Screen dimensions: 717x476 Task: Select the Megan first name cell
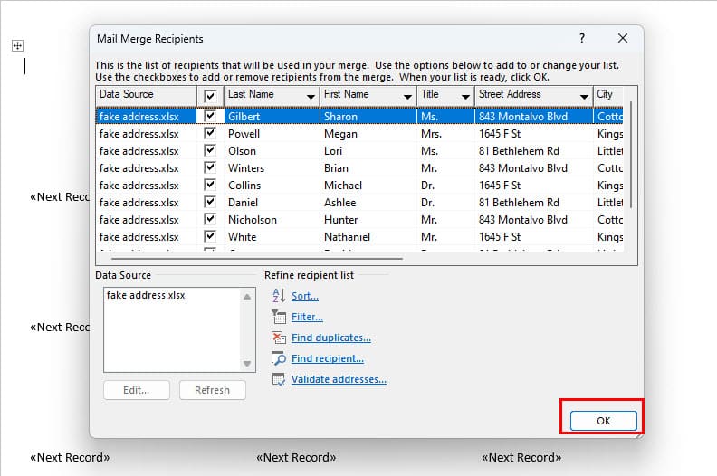tap(368, 134)
